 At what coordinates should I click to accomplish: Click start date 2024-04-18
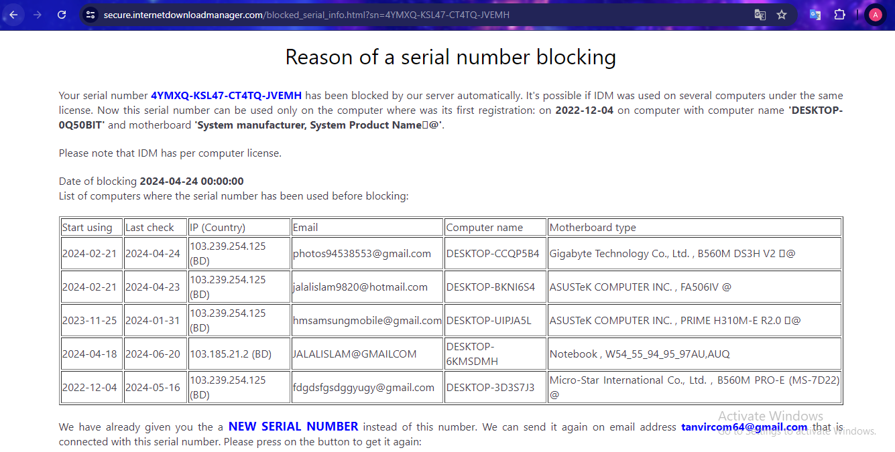[89, 354]
